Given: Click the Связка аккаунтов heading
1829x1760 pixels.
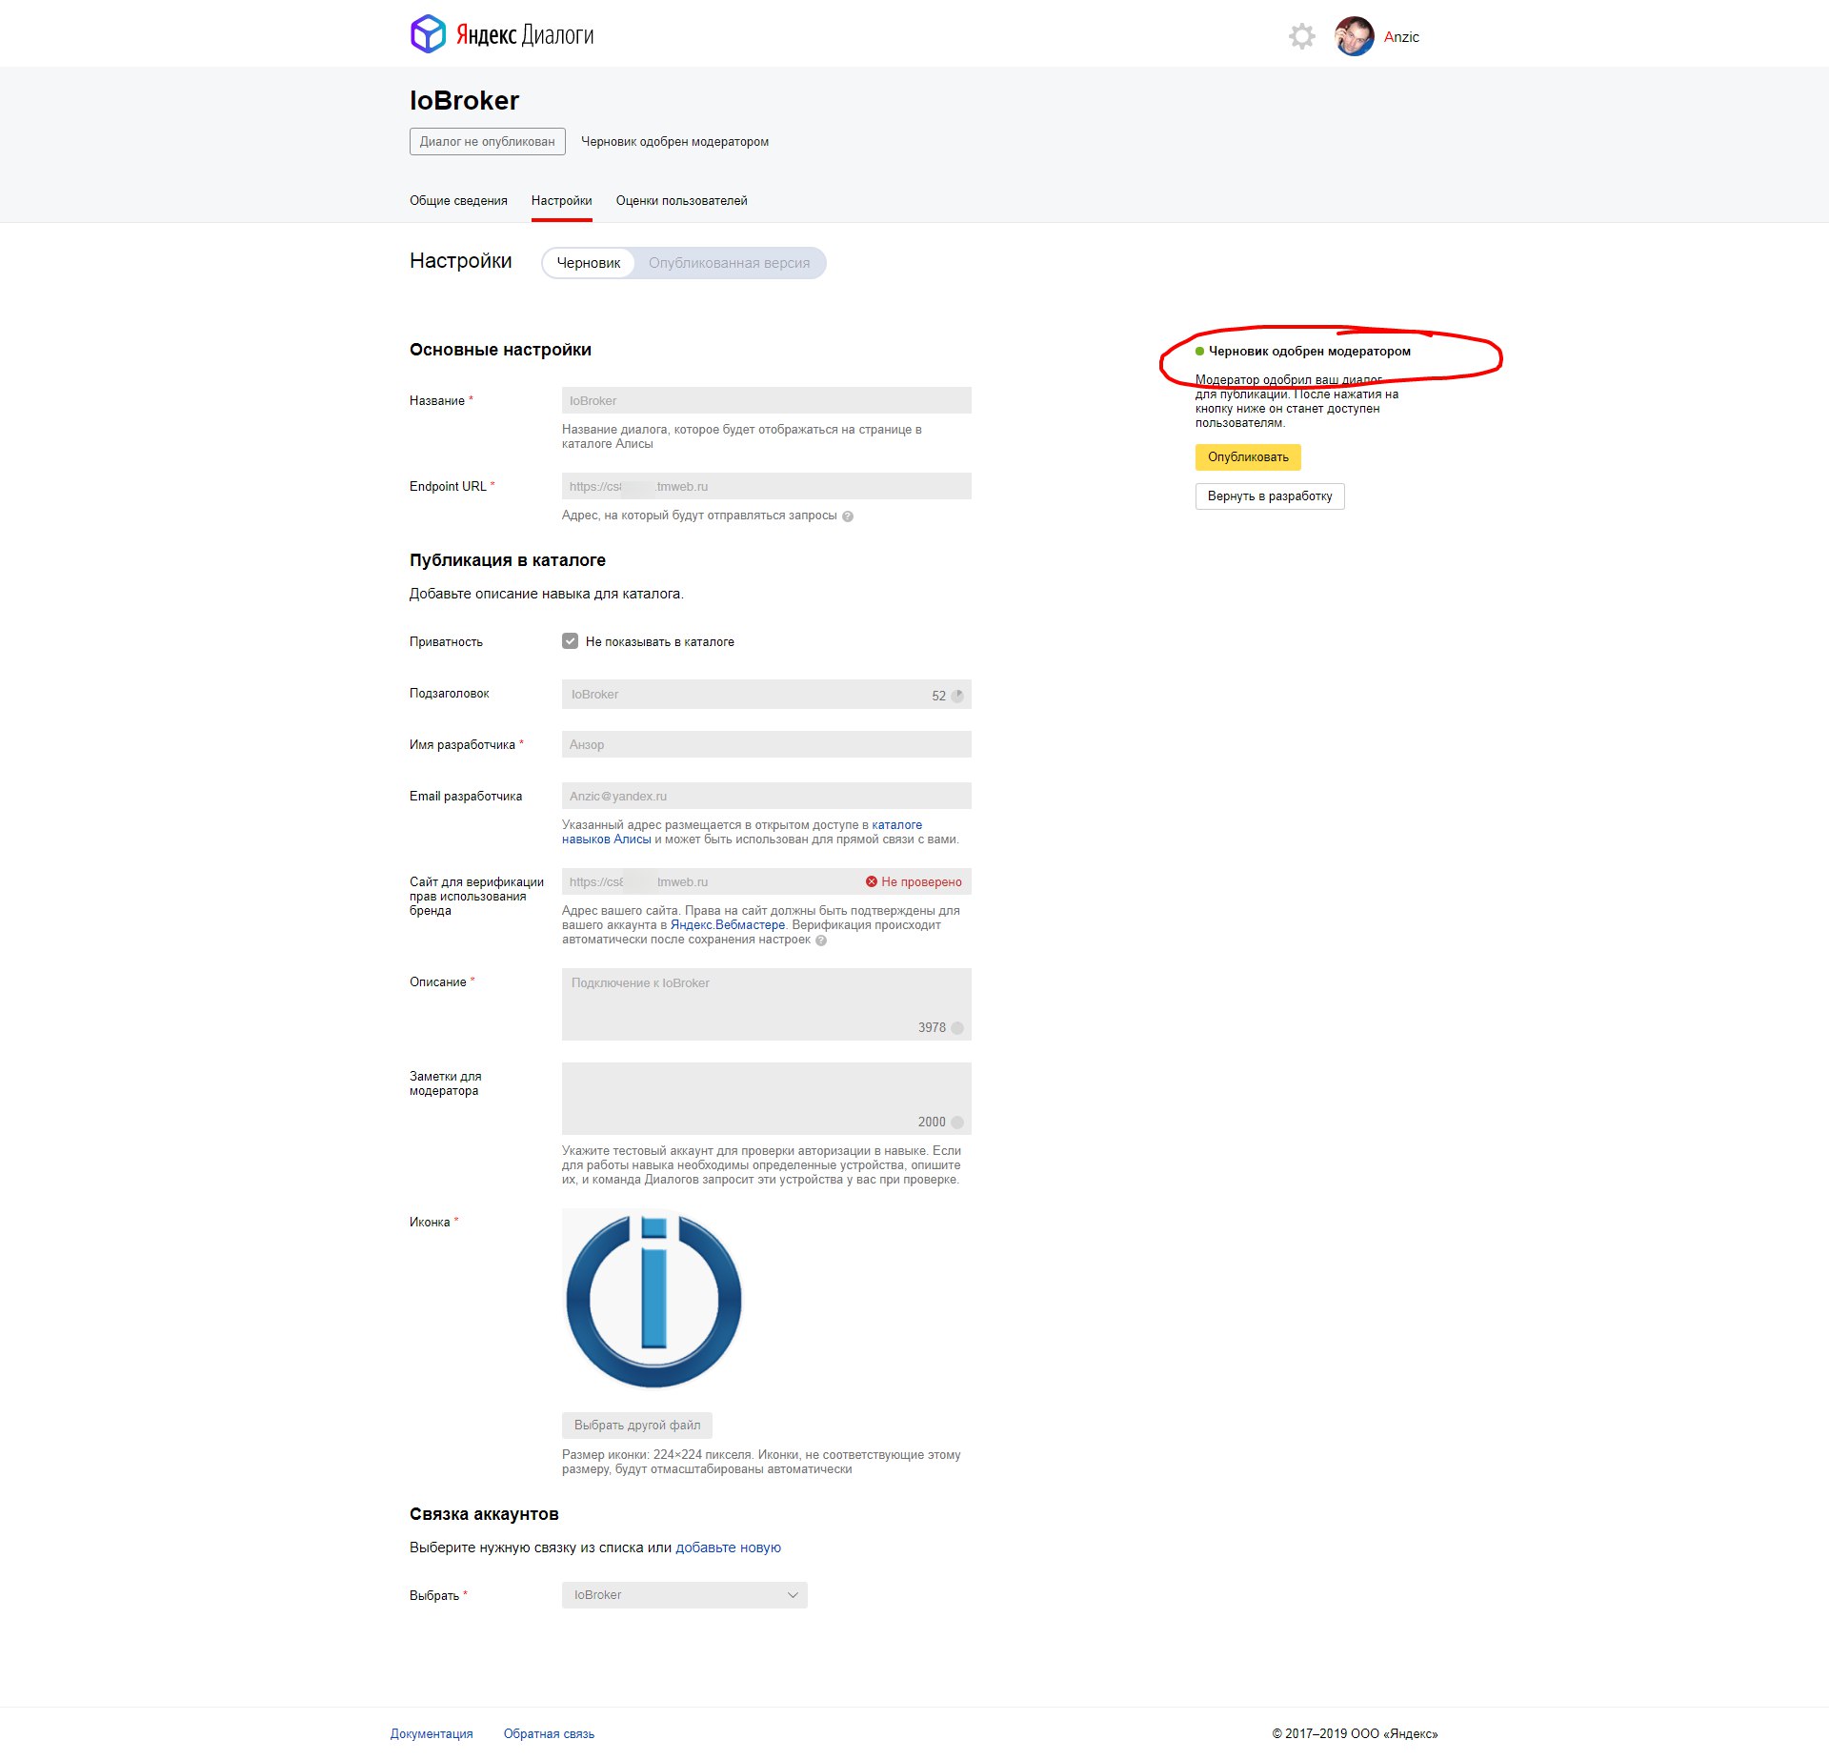Looking at the screenshot, I should click(484, 1514).
